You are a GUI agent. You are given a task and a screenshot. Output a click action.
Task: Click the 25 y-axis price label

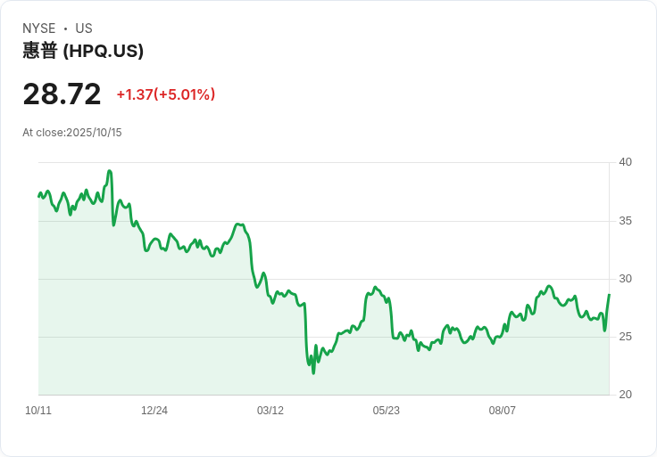pyautogui.click(x=626, y=337)
